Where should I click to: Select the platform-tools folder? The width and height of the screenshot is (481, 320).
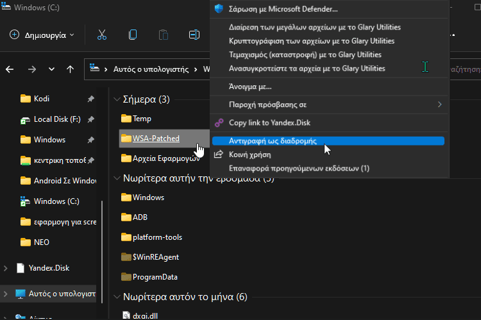(156, 237)
